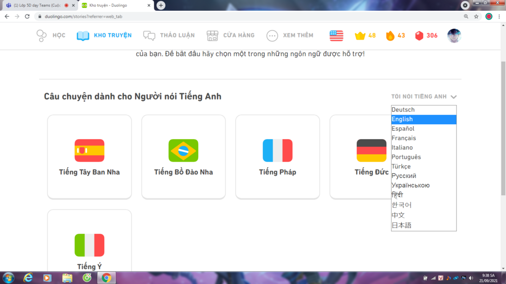Open the CỬA HÀNG shop tab

(x=230, y=35)
